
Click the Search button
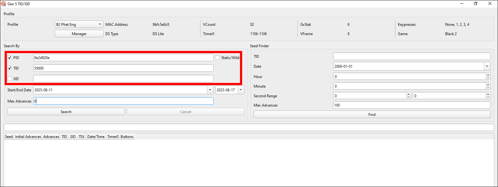click(66, 112)
